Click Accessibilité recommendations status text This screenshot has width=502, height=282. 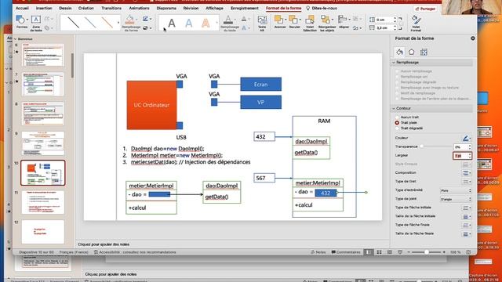pos(135,252)
